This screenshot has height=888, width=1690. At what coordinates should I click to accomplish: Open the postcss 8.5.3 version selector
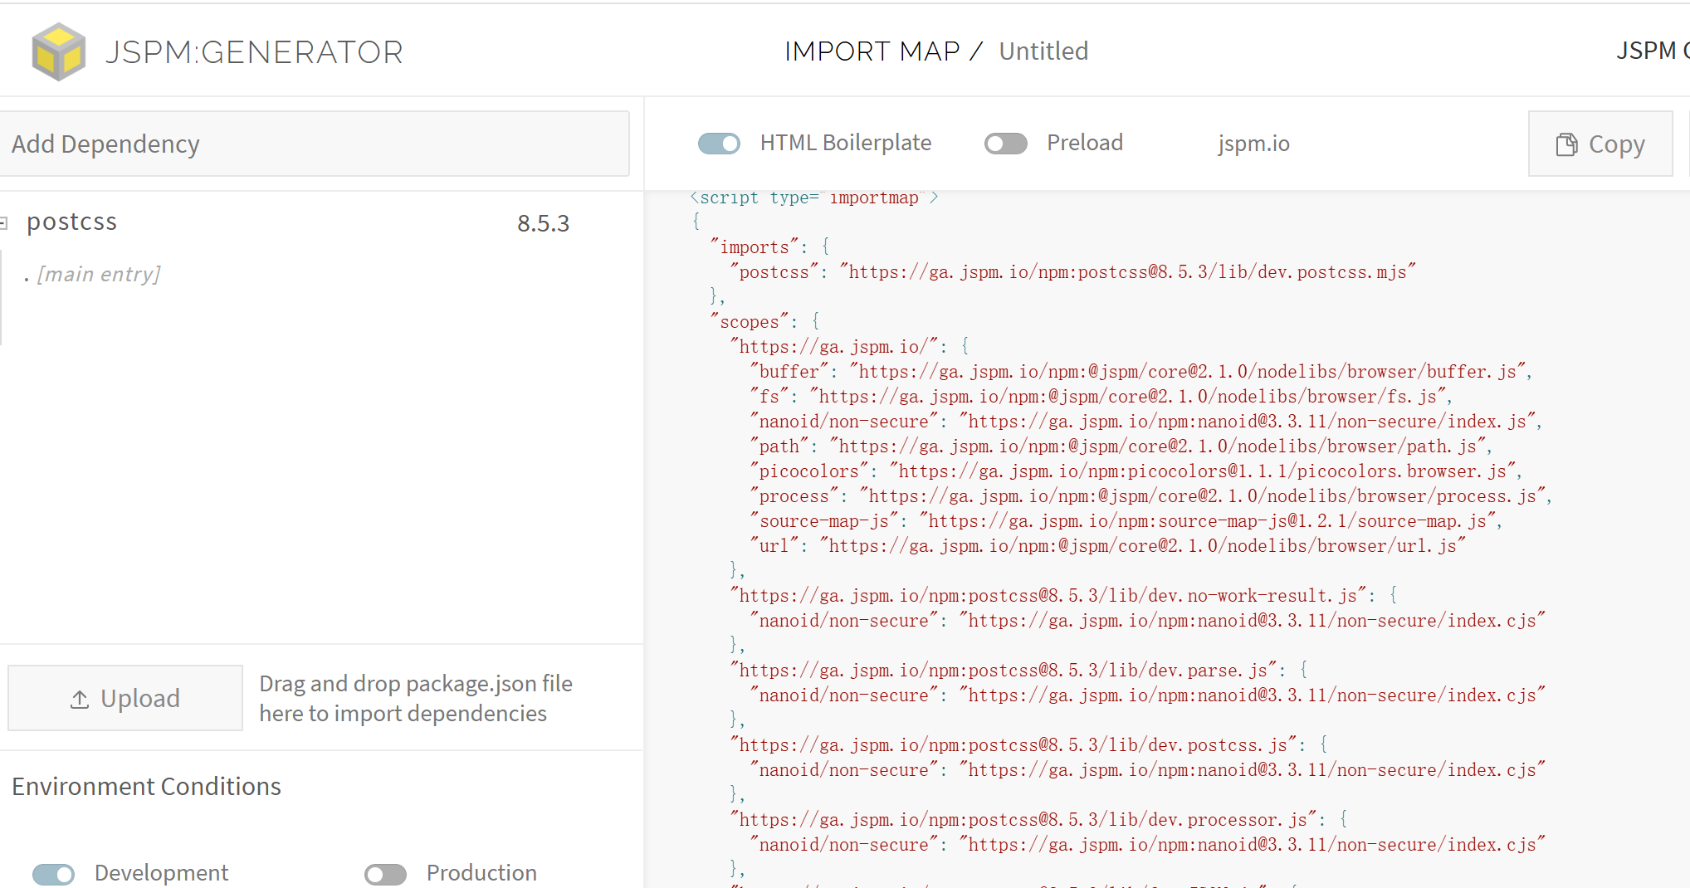544,223
